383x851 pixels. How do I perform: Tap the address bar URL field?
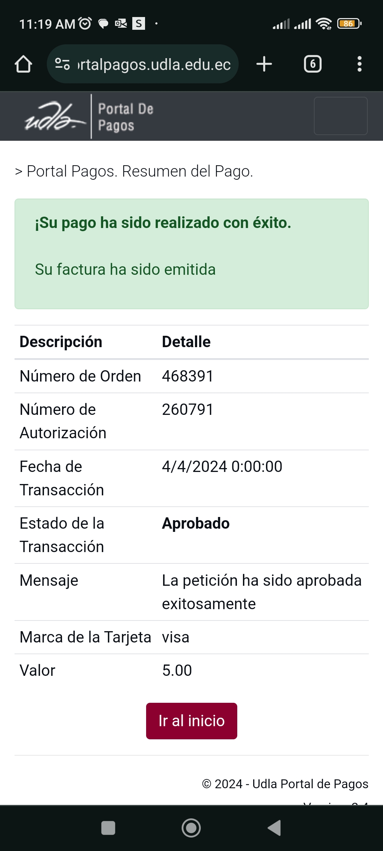(x=154, y=65)
